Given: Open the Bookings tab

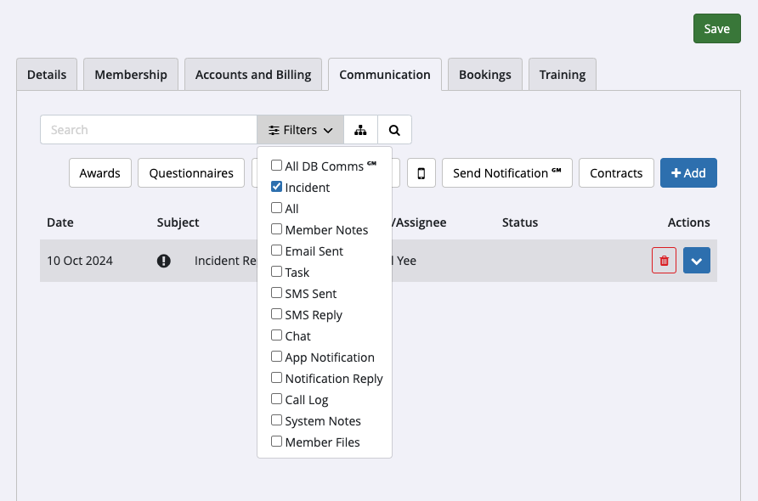Looking at the screenshot, I should click(x=484, y=75).
